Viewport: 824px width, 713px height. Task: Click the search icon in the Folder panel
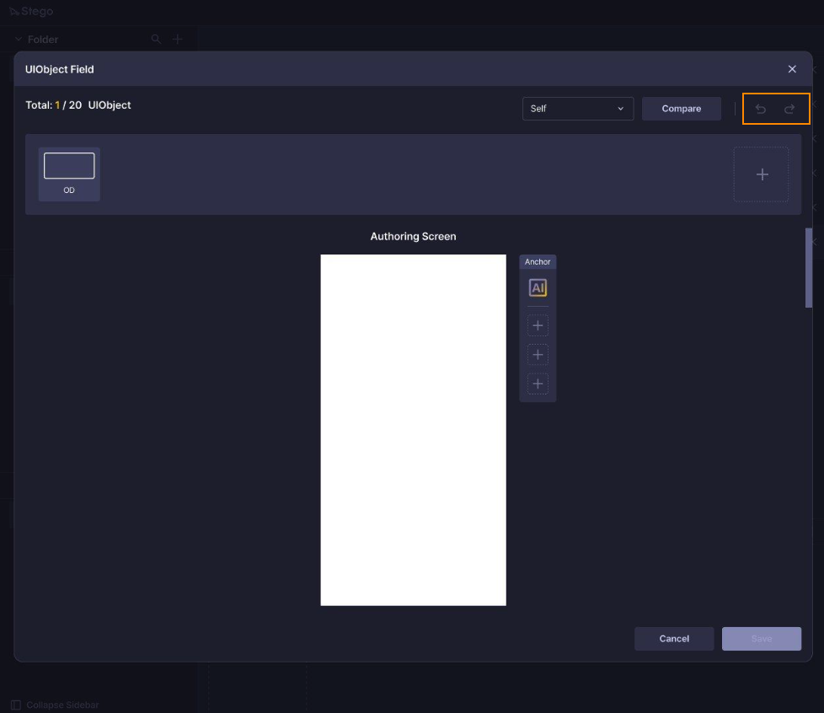(x=156, y=39)
